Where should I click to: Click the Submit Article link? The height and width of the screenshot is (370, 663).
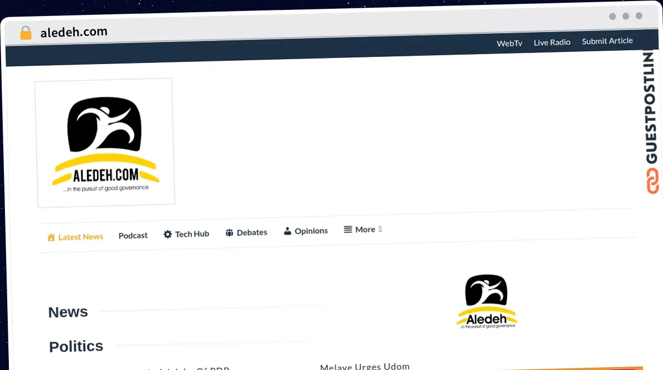pos(607,41)
